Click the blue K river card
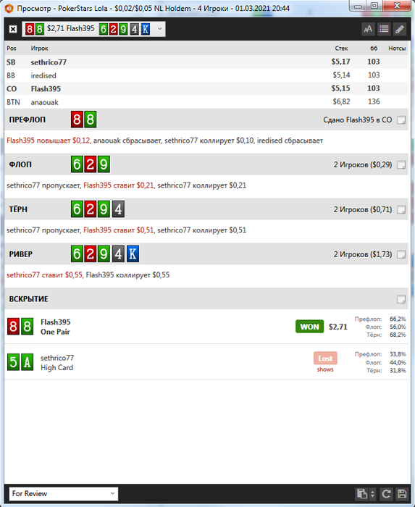The height and width of the screenshot is (507, 415). [133, 254]
